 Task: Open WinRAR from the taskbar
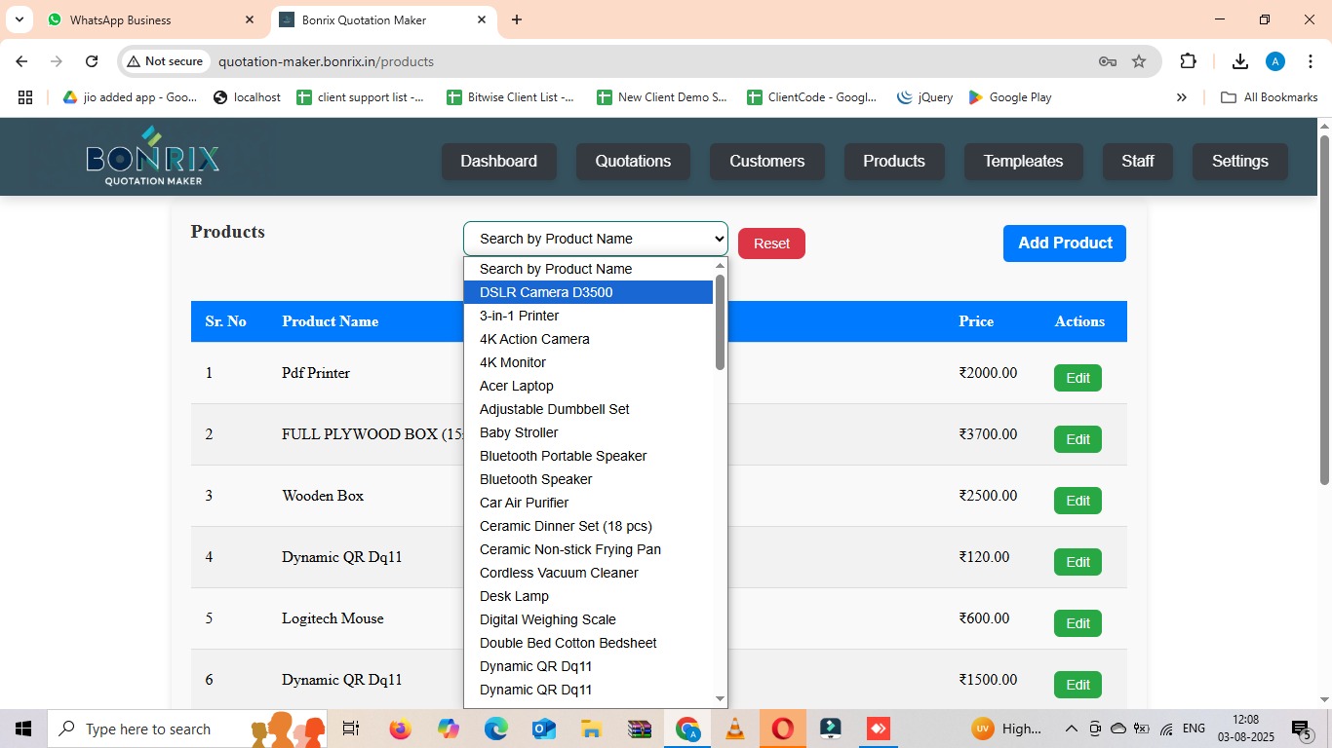click(x=639, y=729)
